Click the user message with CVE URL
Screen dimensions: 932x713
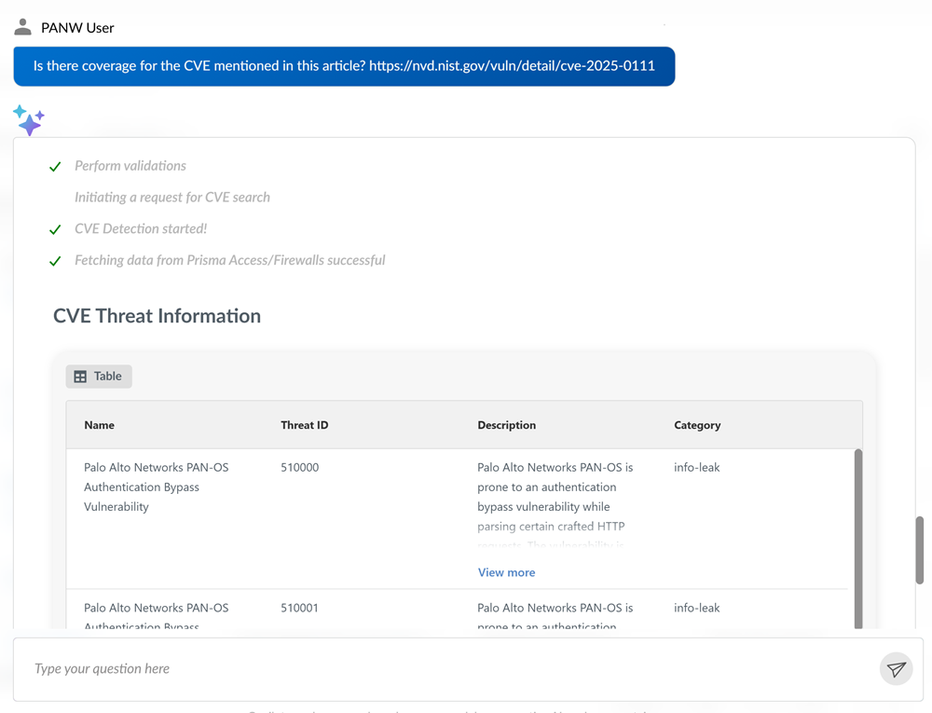tap(344, 66)
